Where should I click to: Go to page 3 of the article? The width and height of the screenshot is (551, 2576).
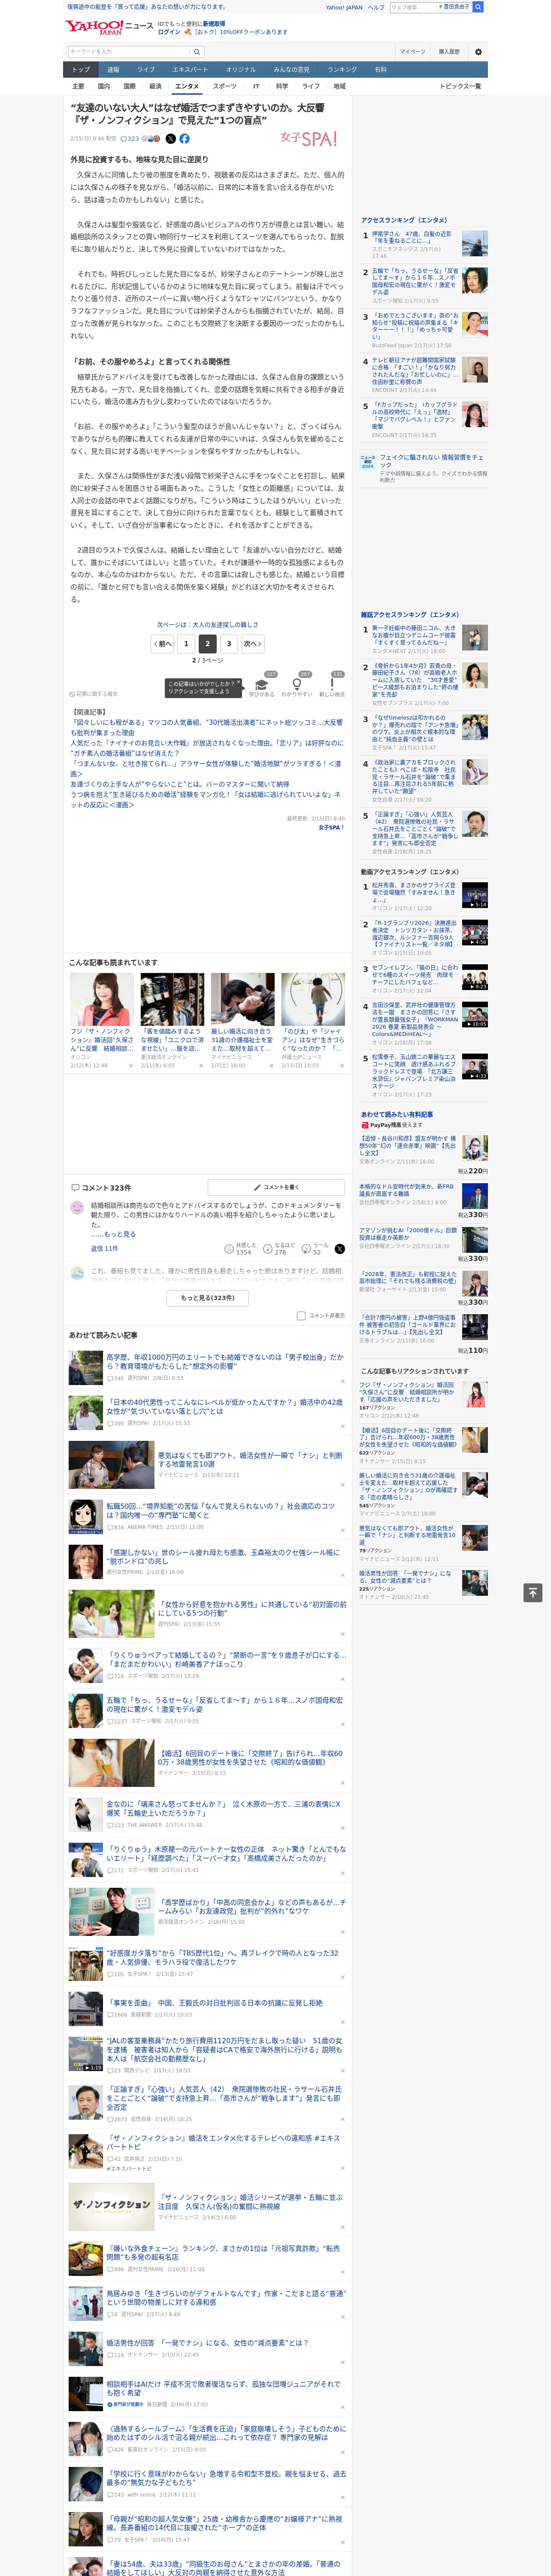[x=229, y=644]
